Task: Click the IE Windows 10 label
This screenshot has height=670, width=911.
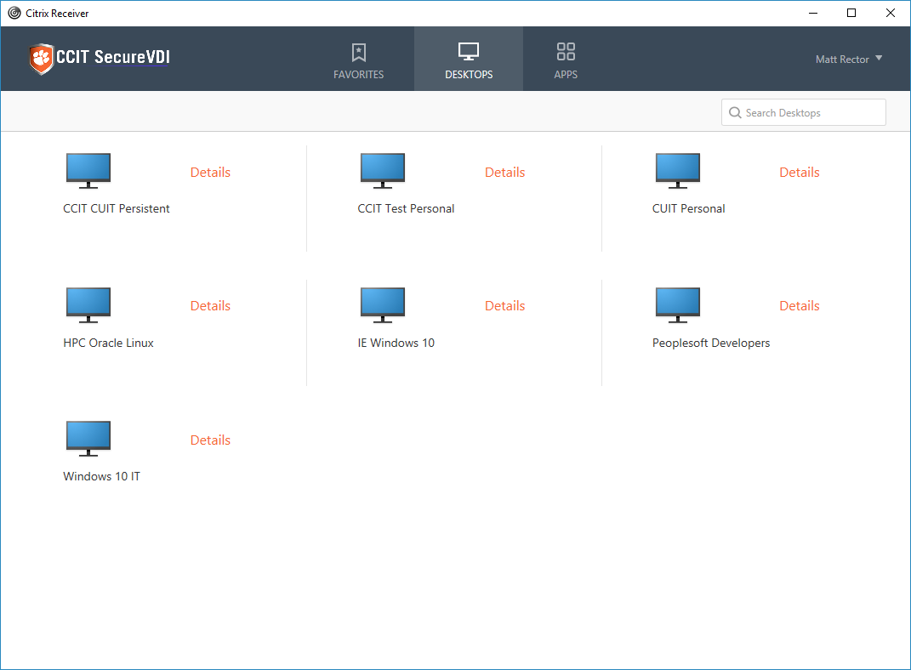Action: pyautogui.click(x=396, y=343)
